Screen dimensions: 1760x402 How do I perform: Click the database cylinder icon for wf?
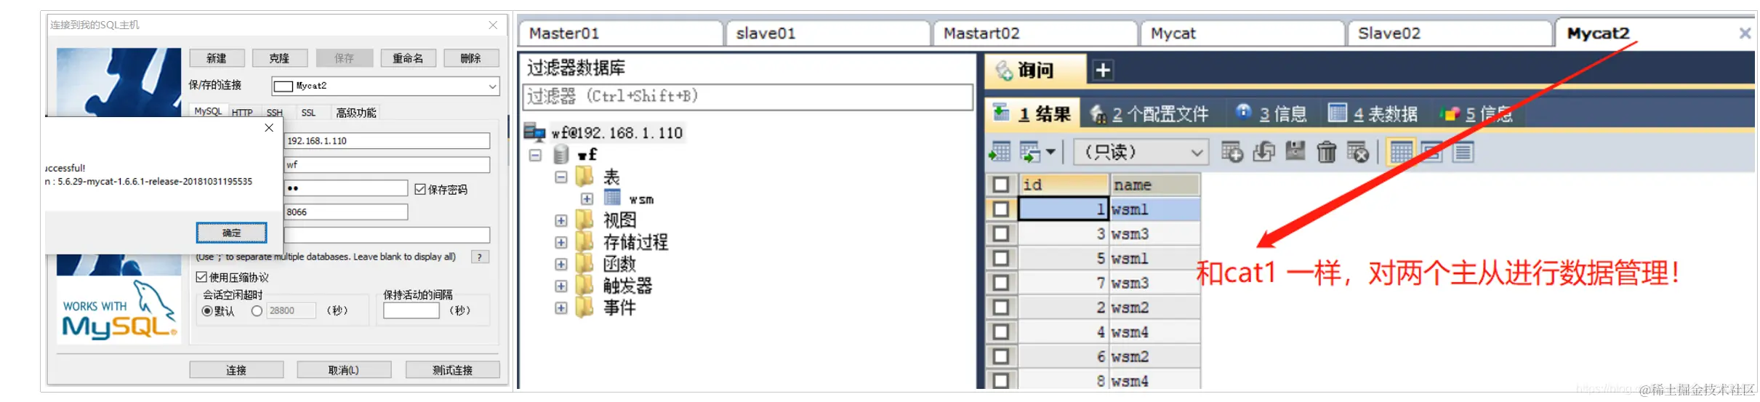coord(560,154)
